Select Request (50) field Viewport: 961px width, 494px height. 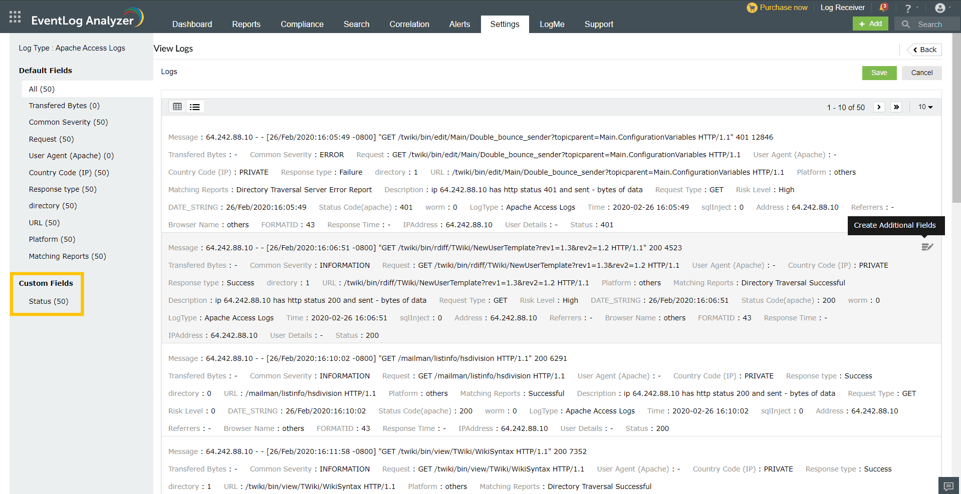click(51, 139)
